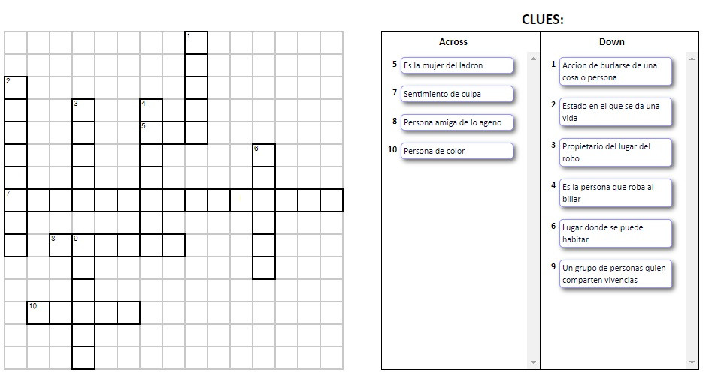Click crossword cell numbered 6

pyautogui.click(x=264, y=155)
